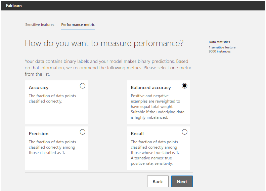
Task: Click the Recall card heading
Action: [x=137, y=133]
